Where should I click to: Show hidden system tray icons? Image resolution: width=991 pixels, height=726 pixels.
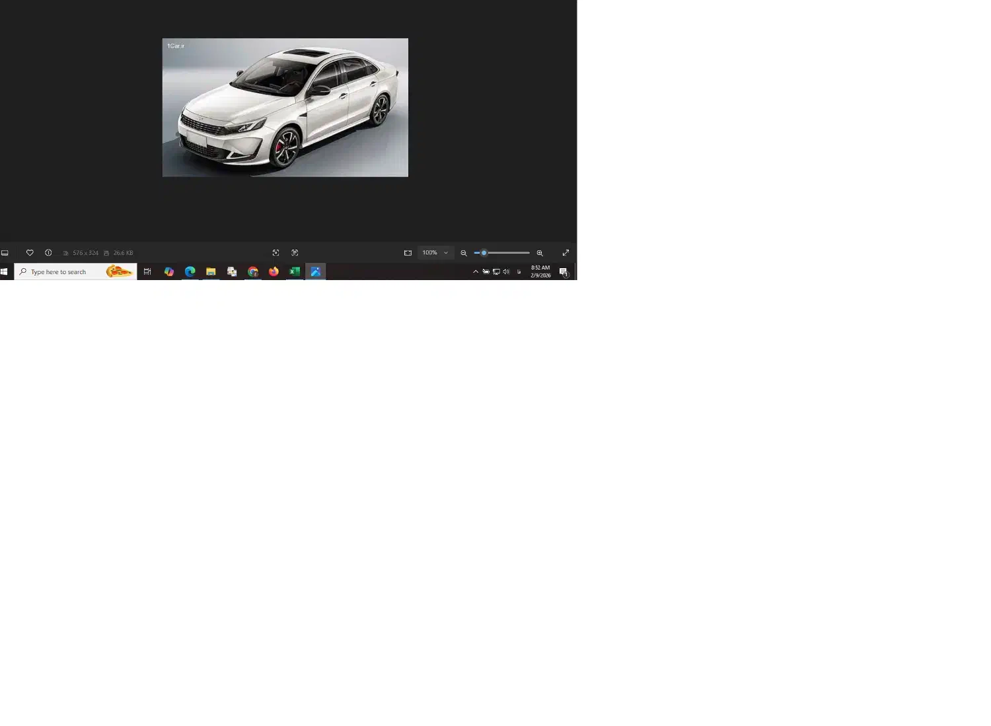[476, 272]
